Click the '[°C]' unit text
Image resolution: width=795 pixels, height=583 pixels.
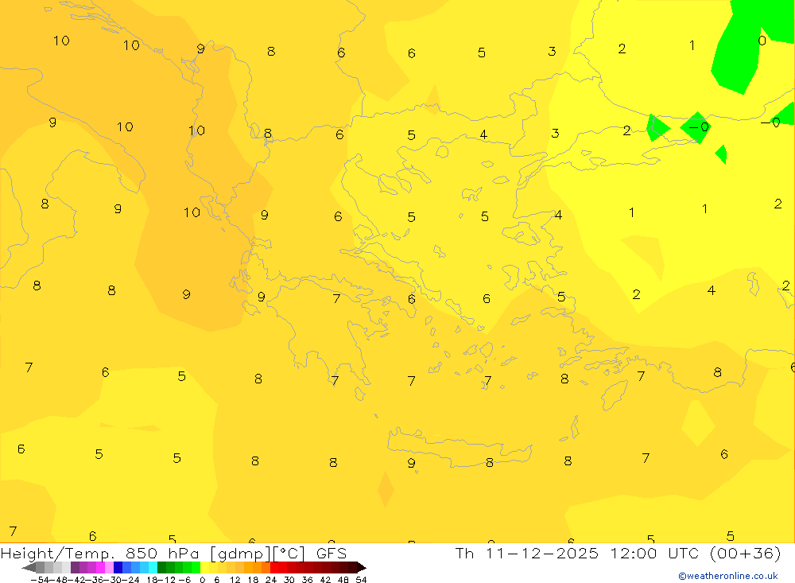(289, 554)
